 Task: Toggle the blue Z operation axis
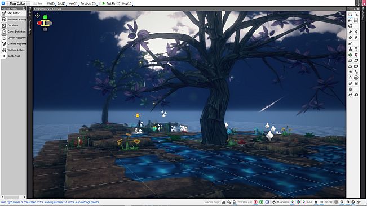(x=267, y=202)
